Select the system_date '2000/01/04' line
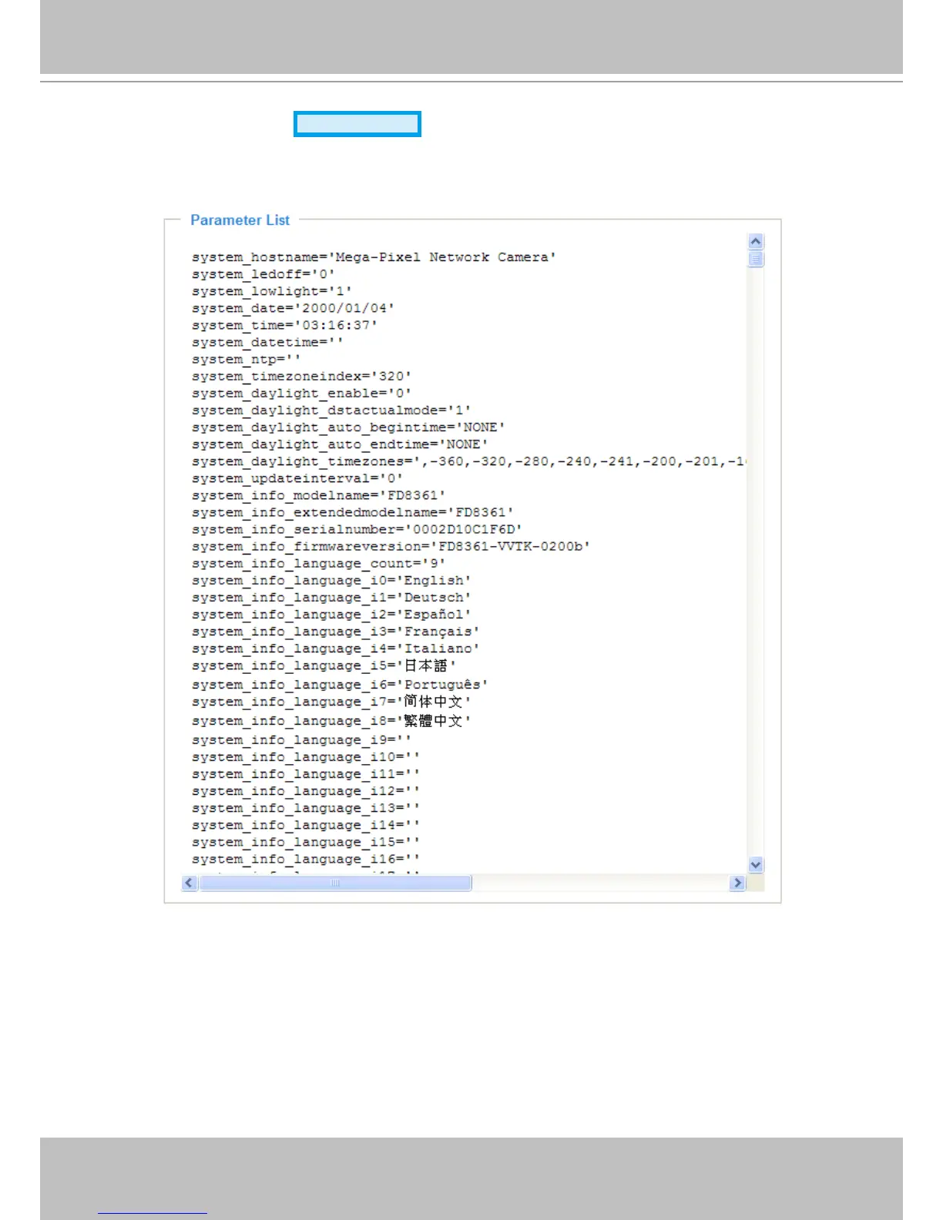 coord(293,308)
